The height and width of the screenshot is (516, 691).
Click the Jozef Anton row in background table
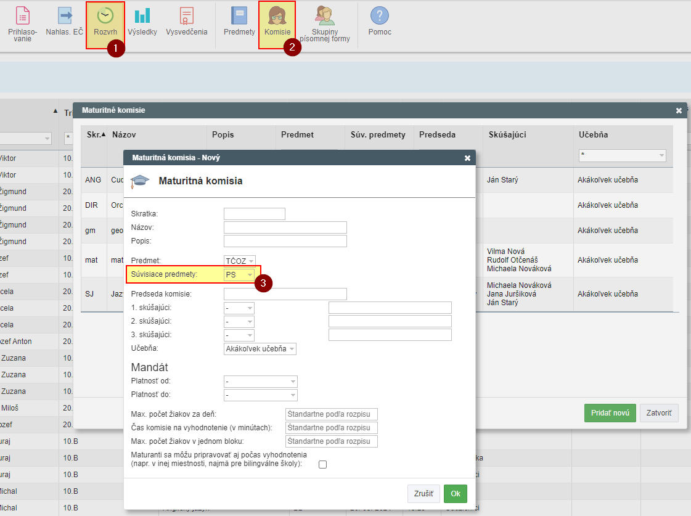[x=29, y=342]
